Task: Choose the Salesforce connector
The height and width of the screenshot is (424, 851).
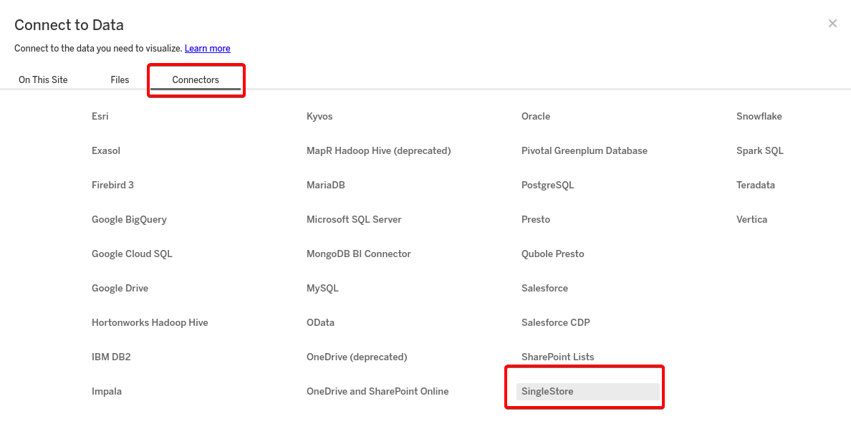Action: tap(544, 288)
